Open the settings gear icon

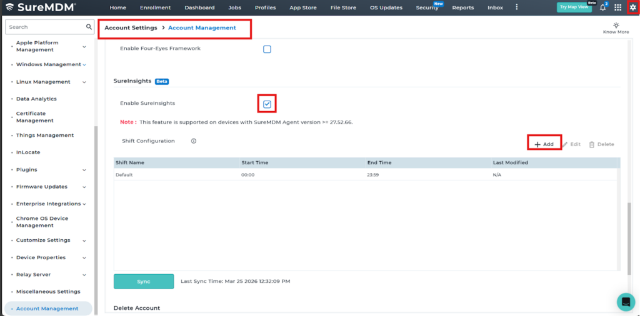632,7
